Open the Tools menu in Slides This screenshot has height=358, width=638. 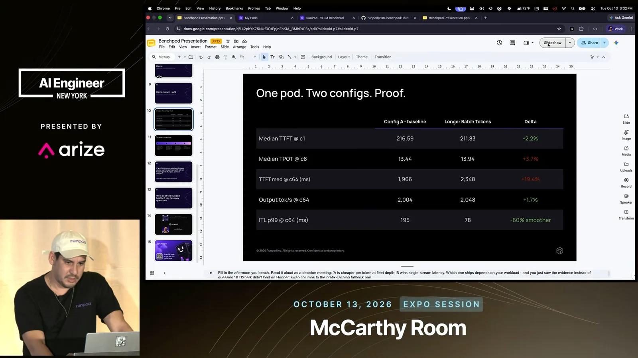click(255, 47)
